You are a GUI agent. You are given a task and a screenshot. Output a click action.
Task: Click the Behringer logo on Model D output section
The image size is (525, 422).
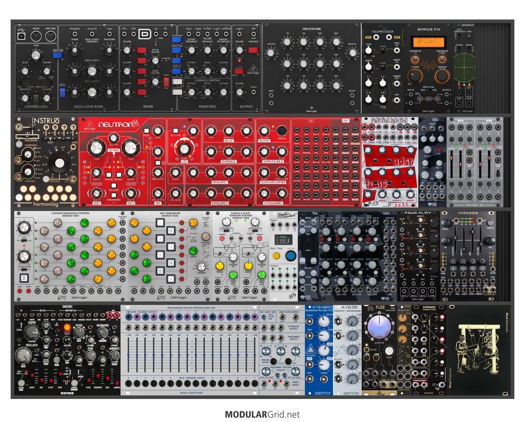pyautogui.click(x=253, y=70)
